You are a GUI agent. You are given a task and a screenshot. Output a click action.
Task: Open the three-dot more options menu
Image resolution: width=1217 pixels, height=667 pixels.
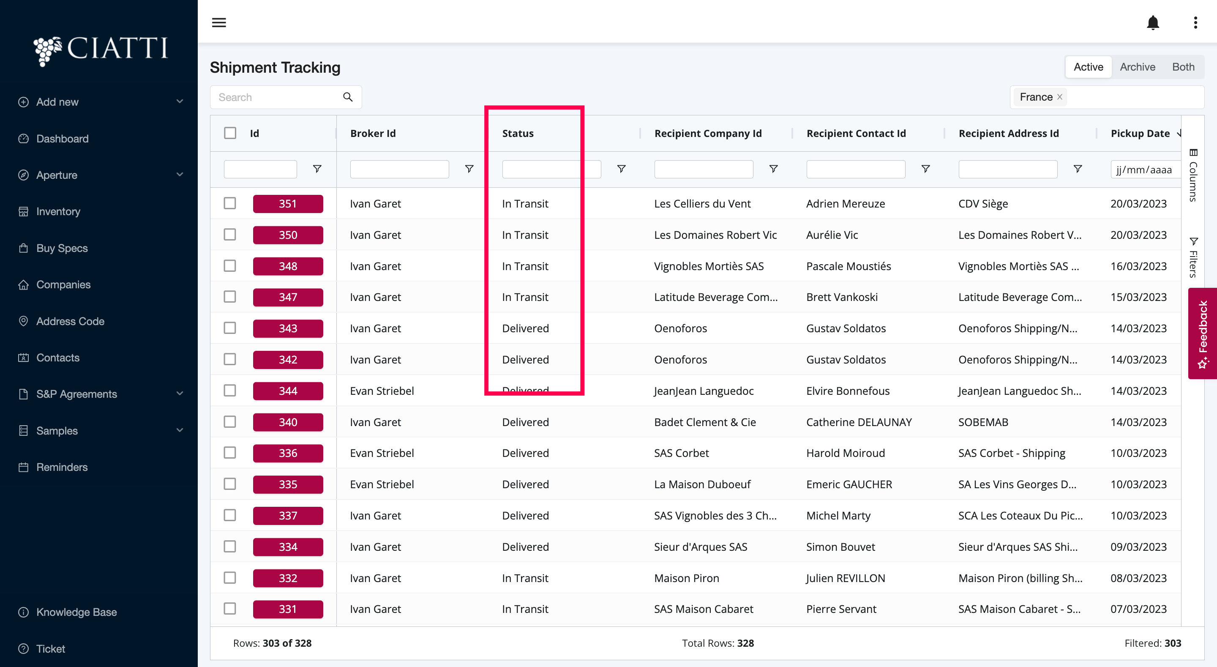coord(1195,22)
